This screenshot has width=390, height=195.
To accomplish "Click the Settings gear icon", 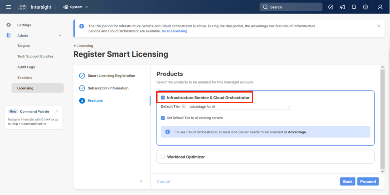I will tap(9, 25).
